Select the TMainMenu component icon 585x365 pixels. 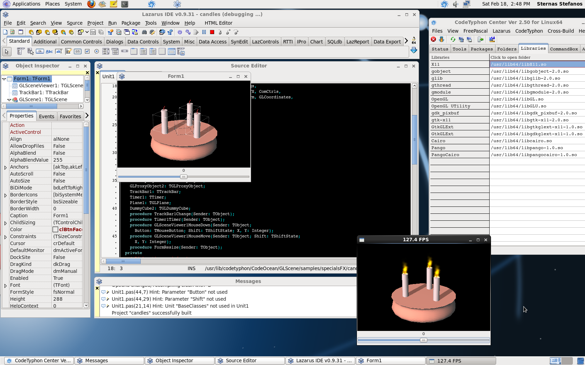click(x=21, y=51)
